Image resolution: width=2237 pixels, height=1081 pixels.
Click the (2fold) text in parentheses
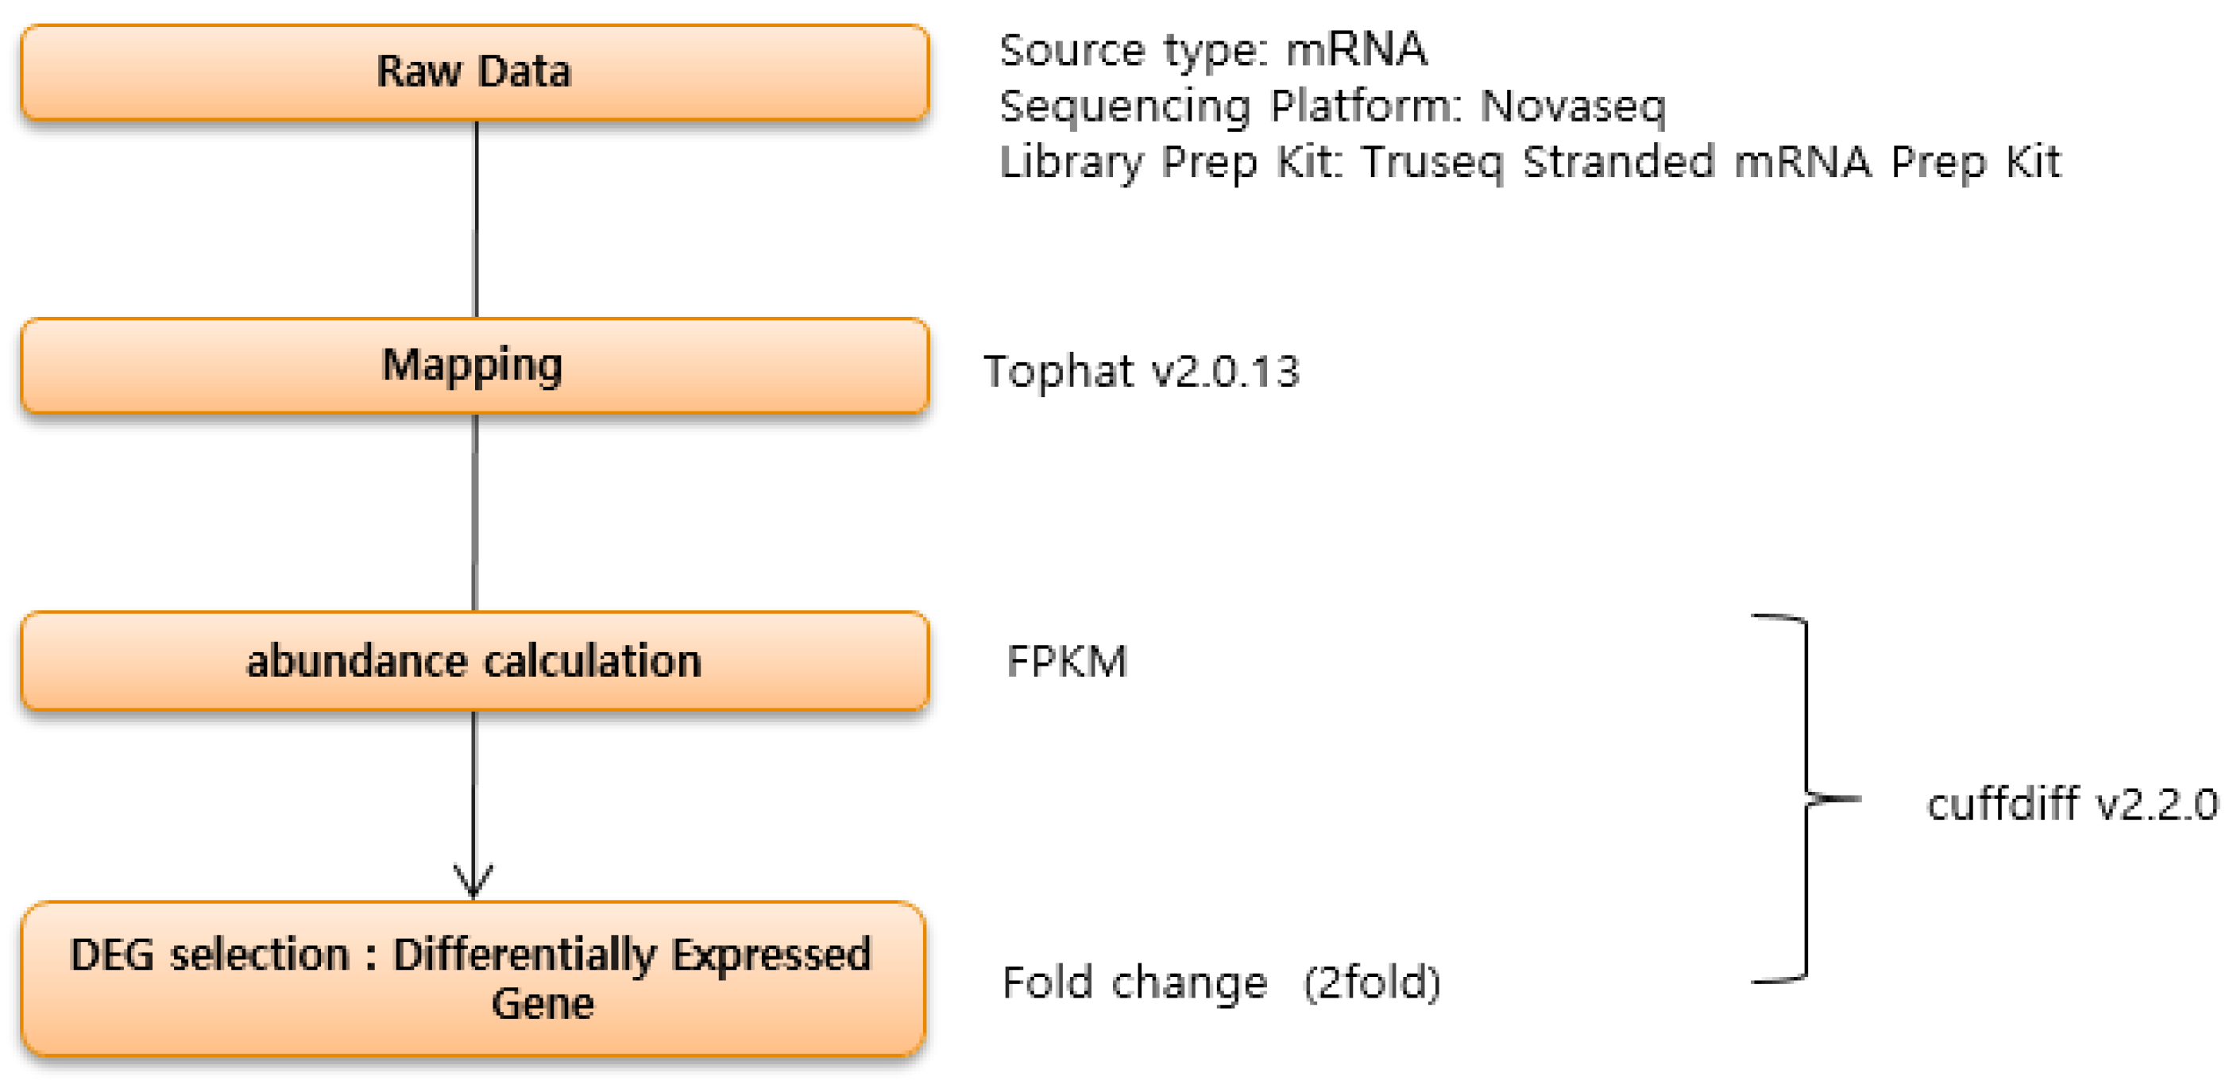1372,983
